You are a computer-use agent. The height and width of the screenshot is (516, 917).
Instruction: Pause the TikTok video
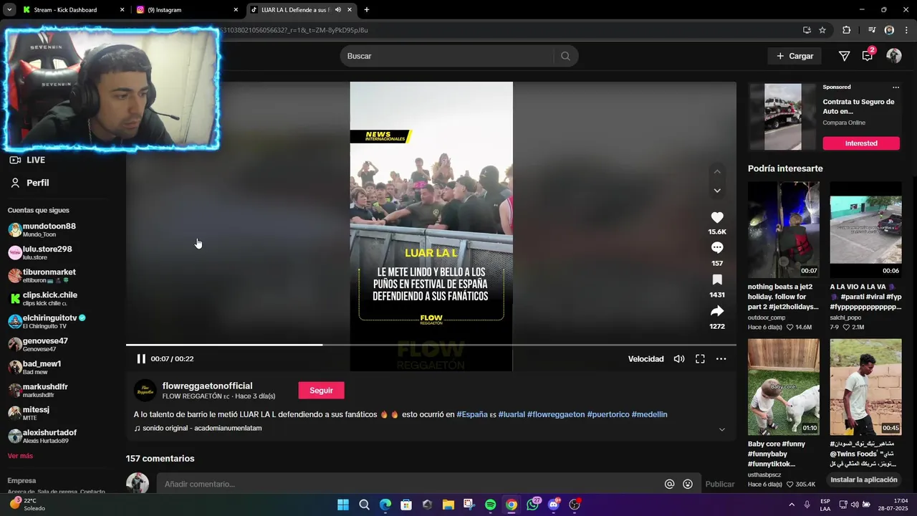141,359
